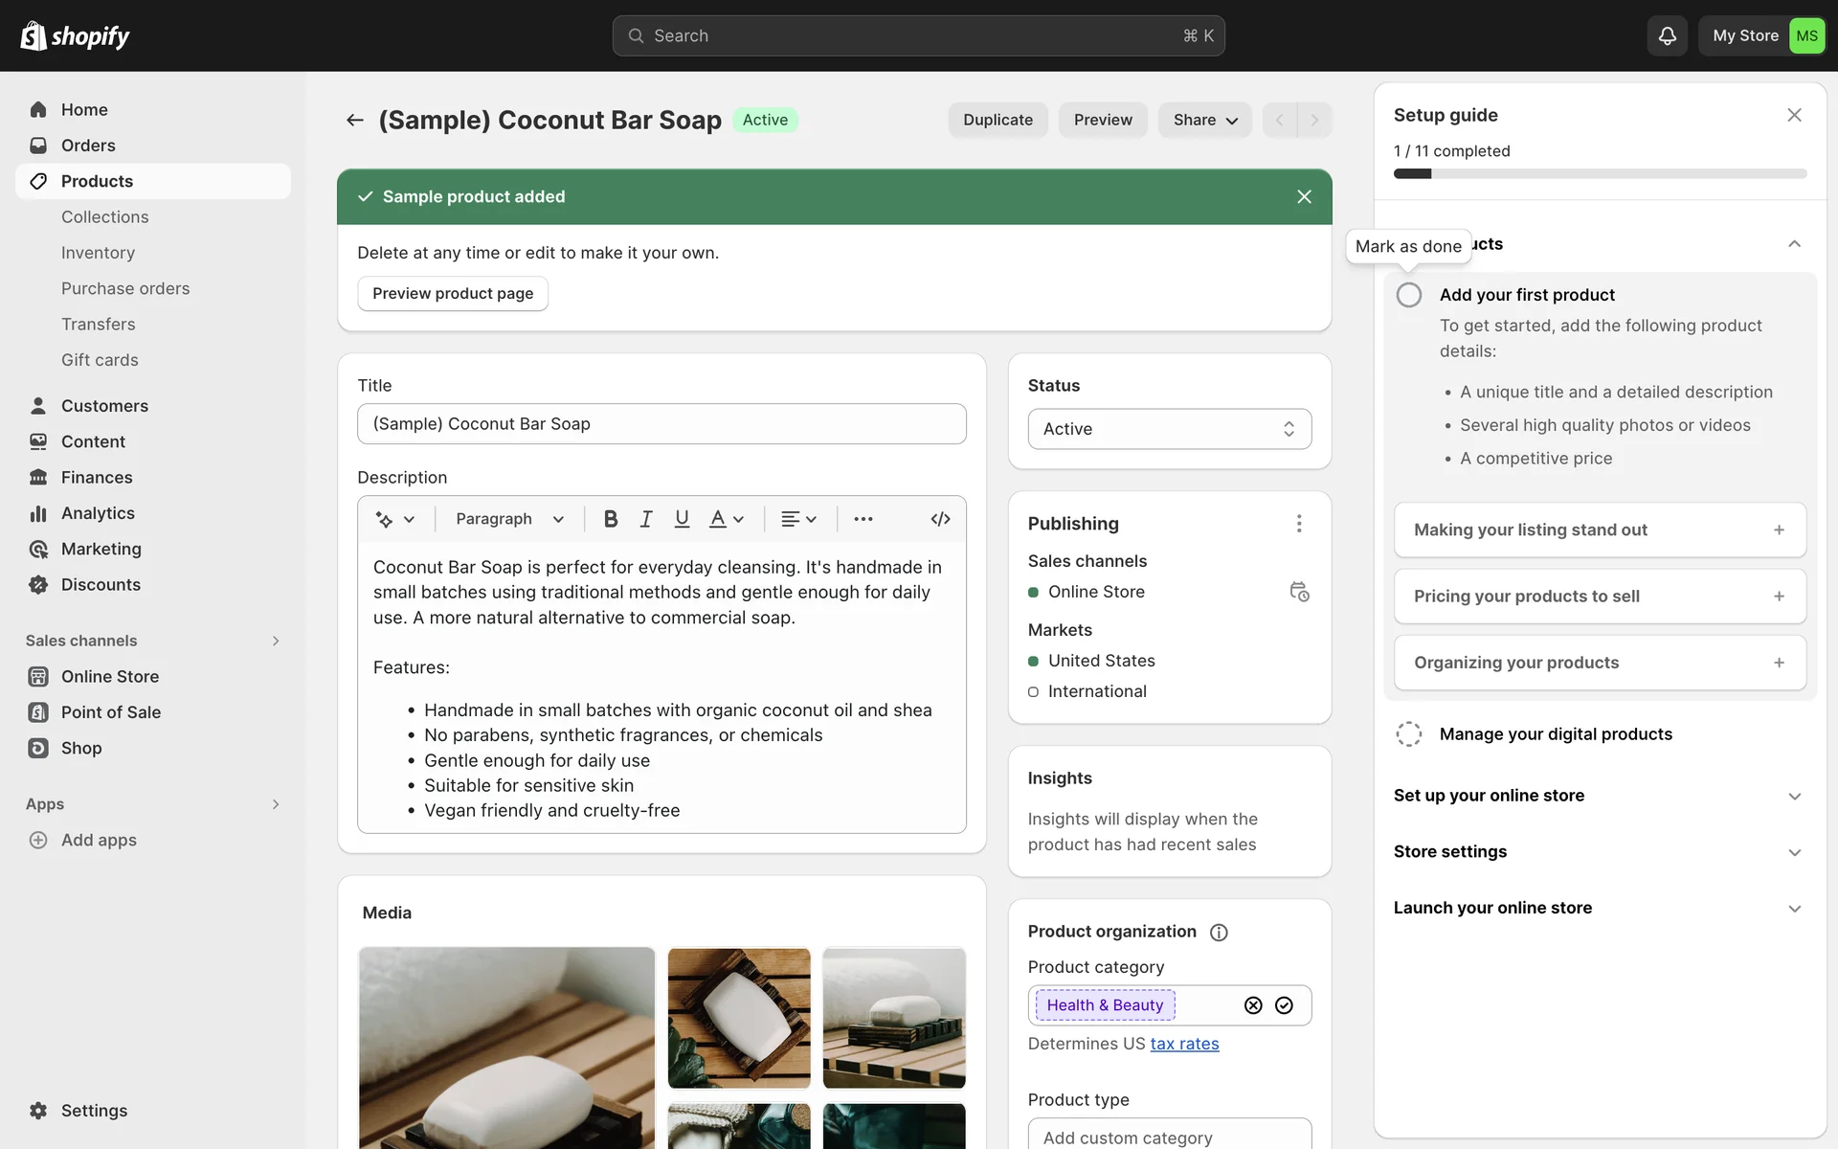Click the Bold formatting icon
Image resolution: width=1838 pixels, height=1149 pixels.
tap(610, 519)
